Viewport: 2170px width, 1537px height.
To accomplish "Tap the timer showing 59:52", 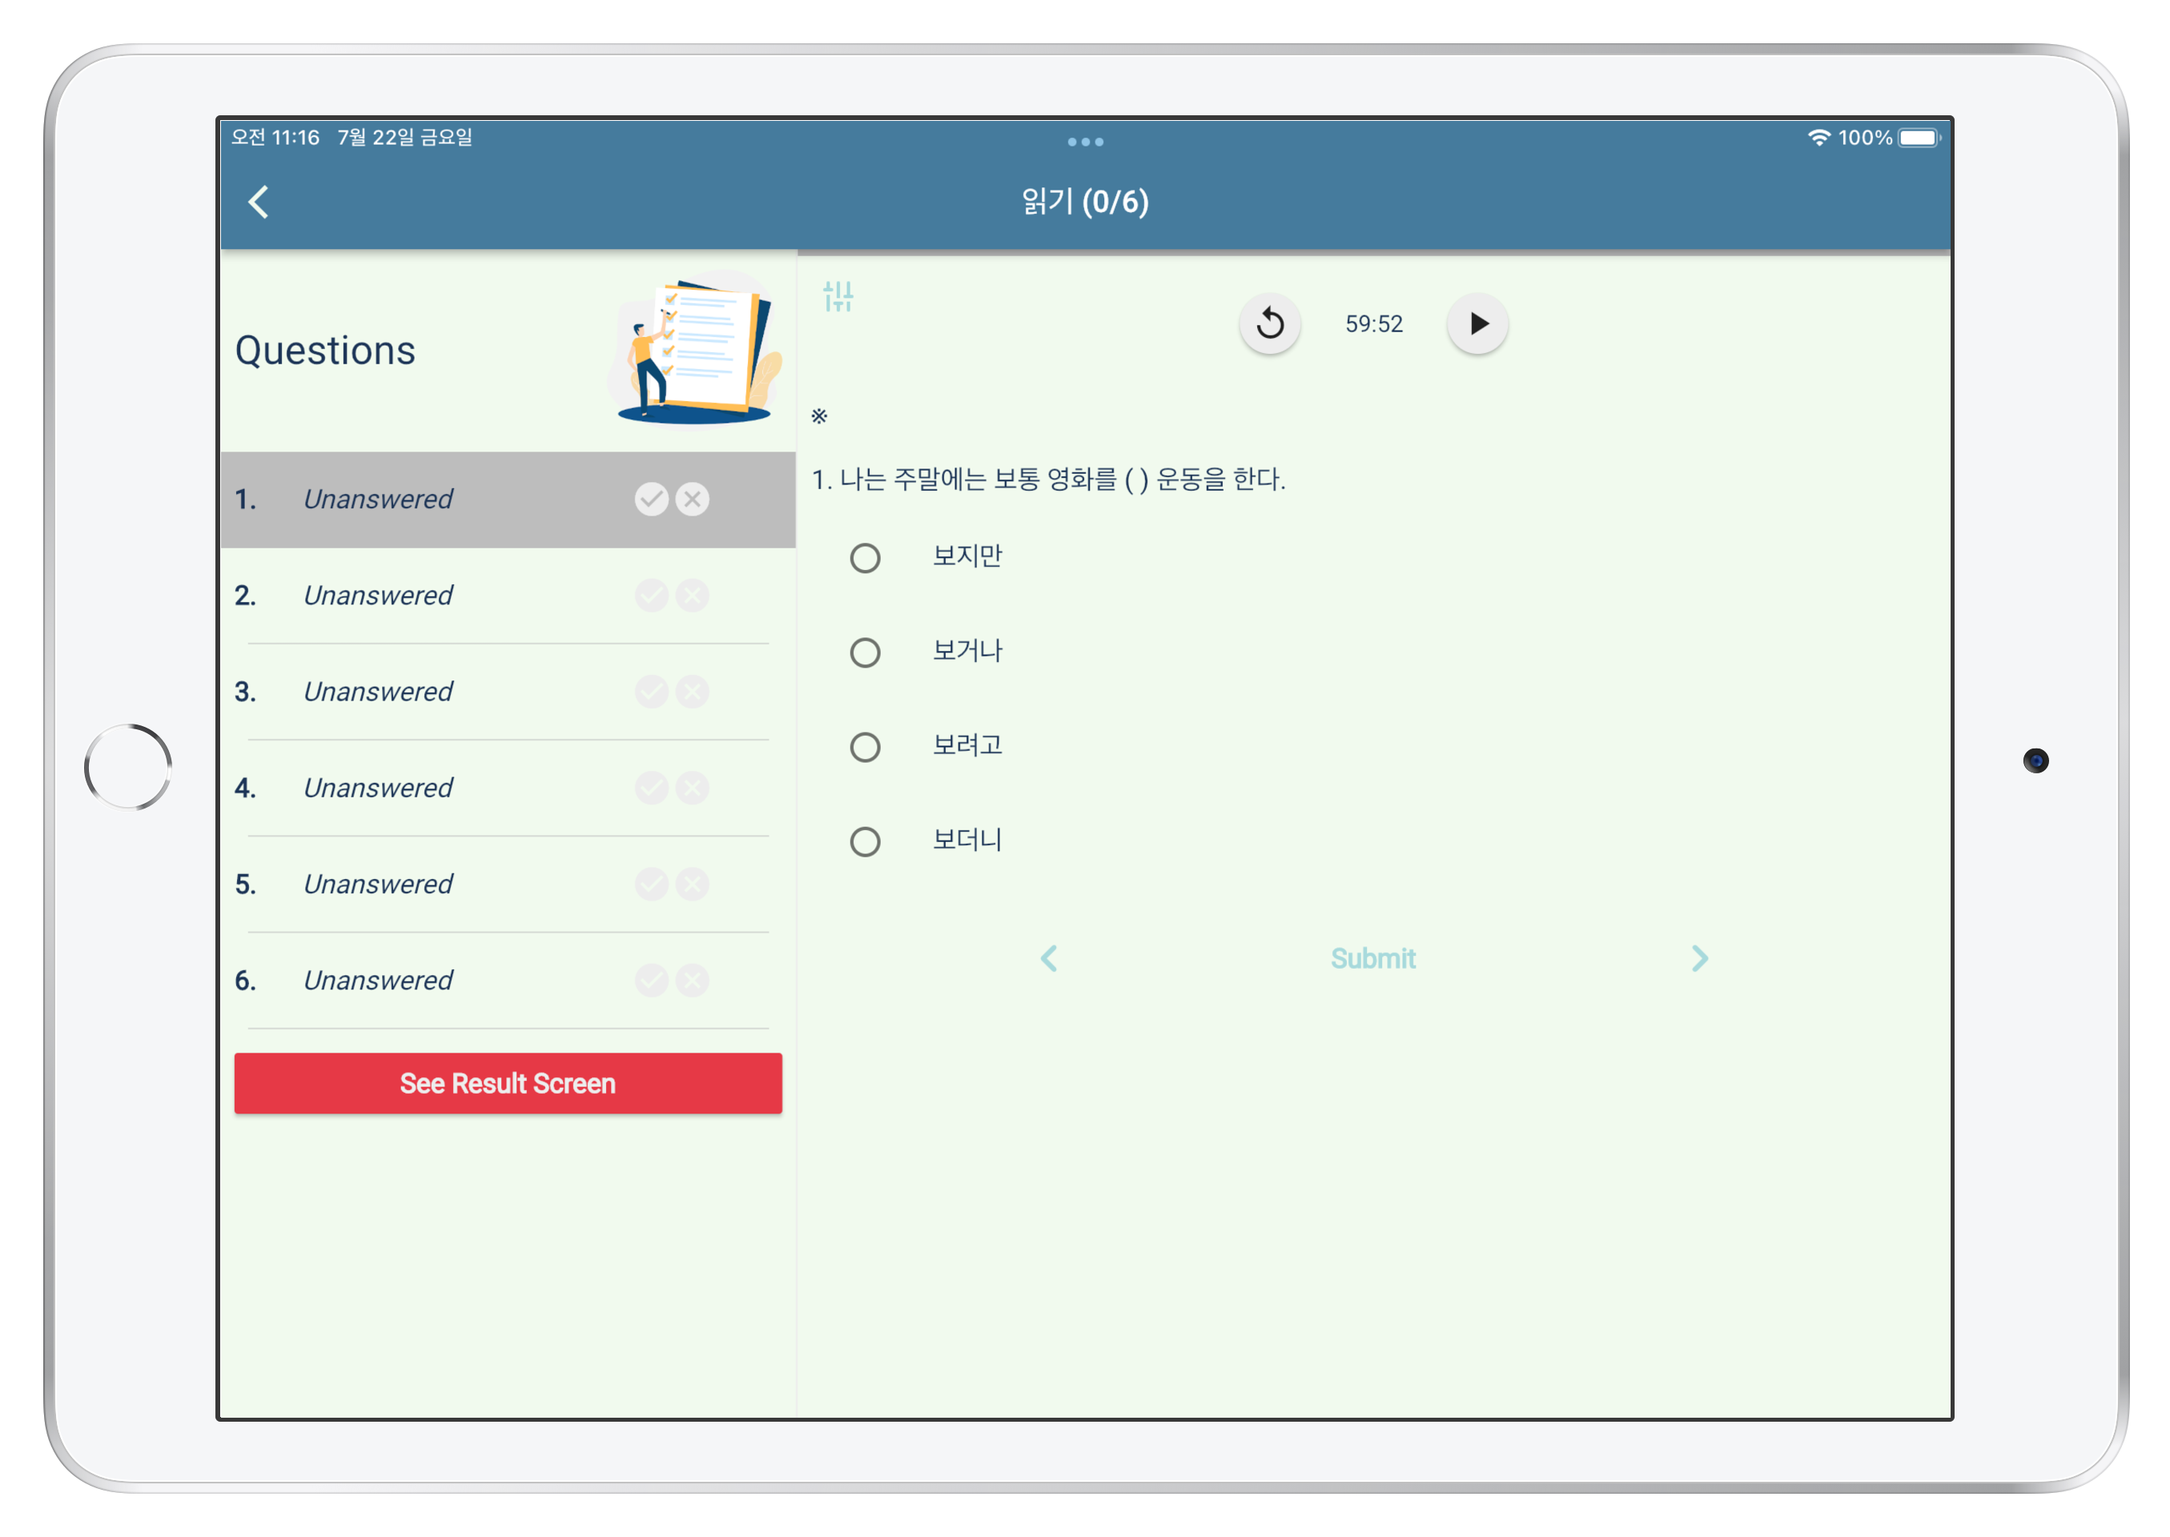I will 1374,323.
